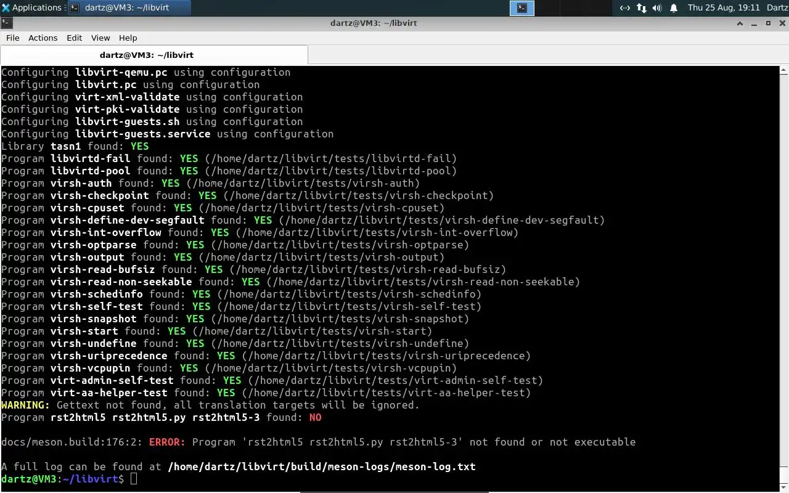Open the Dartz user menu in the panel
The image size is (789, 493).
tap(777, 8)
